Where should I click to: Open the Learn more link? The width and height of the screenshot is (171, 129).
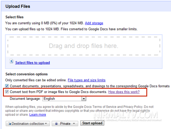(x=38, y=115)
